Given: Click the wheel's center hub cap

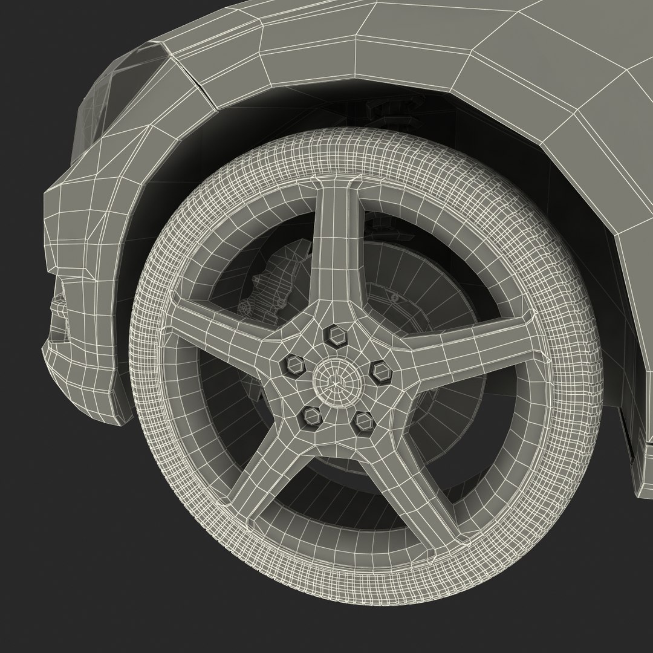Looking at the screenshot, I should pos(336,382).
